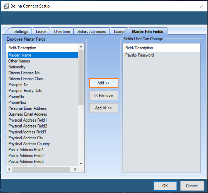Click Field/Description header in Fields User Can Change

click(160, 48)
